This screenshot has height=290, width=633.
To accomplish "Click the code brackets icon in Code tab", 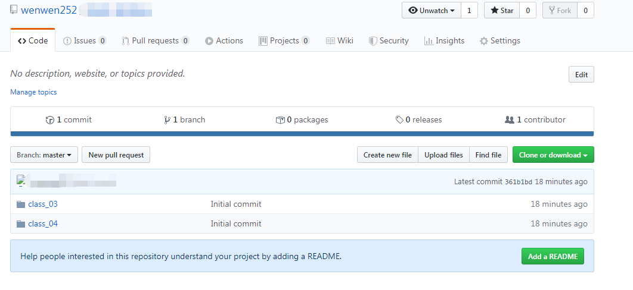I will [22, 41].
